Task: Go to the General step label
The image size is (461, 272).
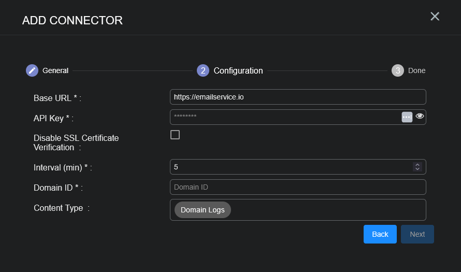Action: pos(55,70)
